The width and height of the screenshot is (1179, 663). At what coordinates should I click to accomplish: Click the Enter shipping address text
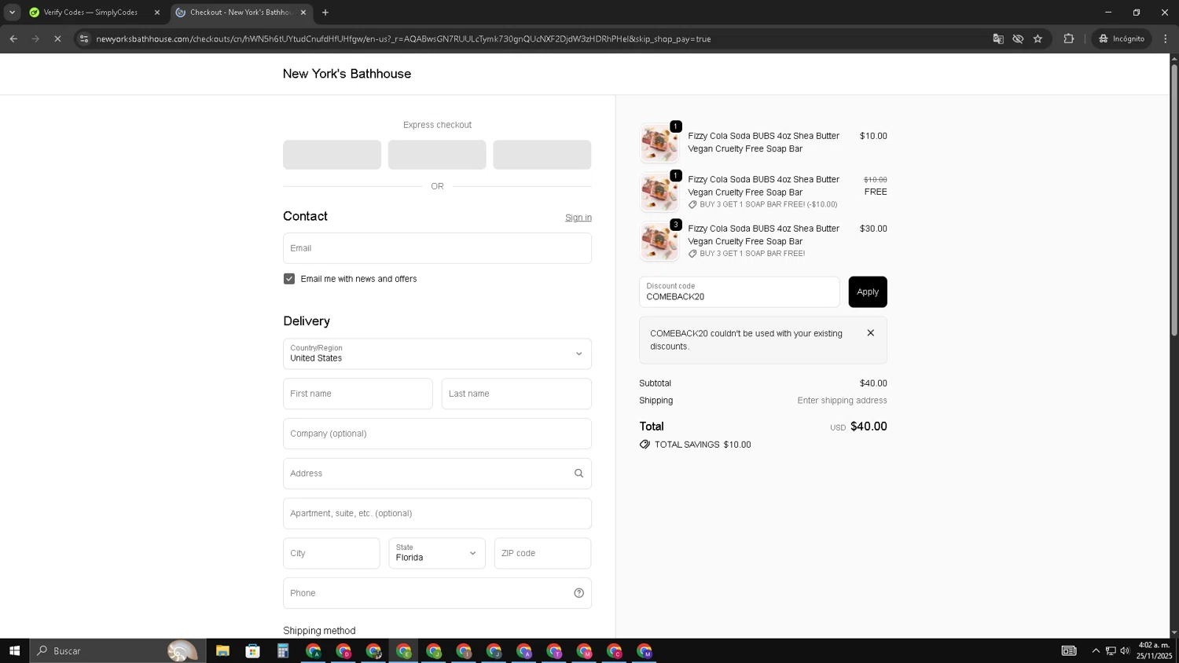[842, 401]
